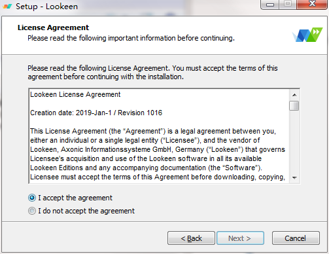Select the I do not accept the agreement radio button

pyautogui.click(x=32, y=211)
